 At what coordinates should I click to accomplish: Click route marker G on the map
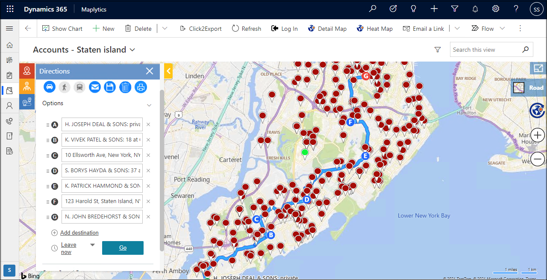pyautogui.click(x=365, y=76)
